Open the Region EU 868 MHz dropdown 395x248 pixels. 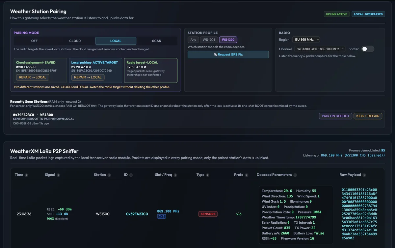pyautogui.click(x=306, y=40)
